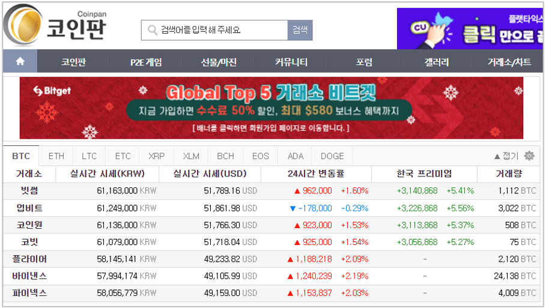
Task: Click 바이낸스 price 57,994,174 KRW
Action: point(126,276)
